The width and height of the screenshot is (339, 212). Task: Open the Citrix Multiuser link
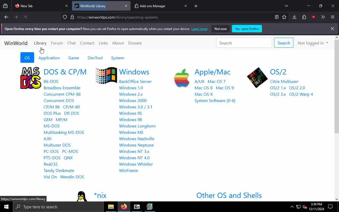(x=284, y=81)
